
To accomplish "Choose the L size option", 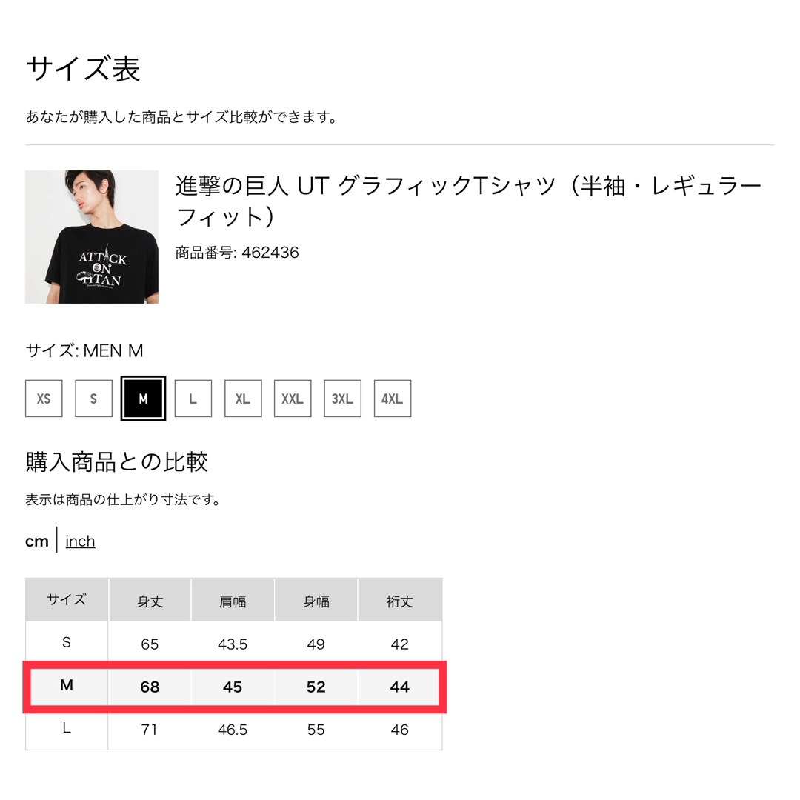I will click(193, 399).
